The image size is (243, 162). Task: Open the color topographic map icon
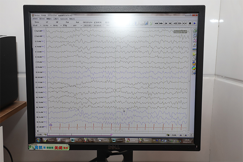[x=194, y=68]
